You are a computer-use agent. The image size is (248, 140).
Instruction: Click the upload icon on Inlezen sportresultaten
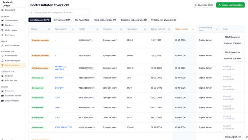point(220,5)
